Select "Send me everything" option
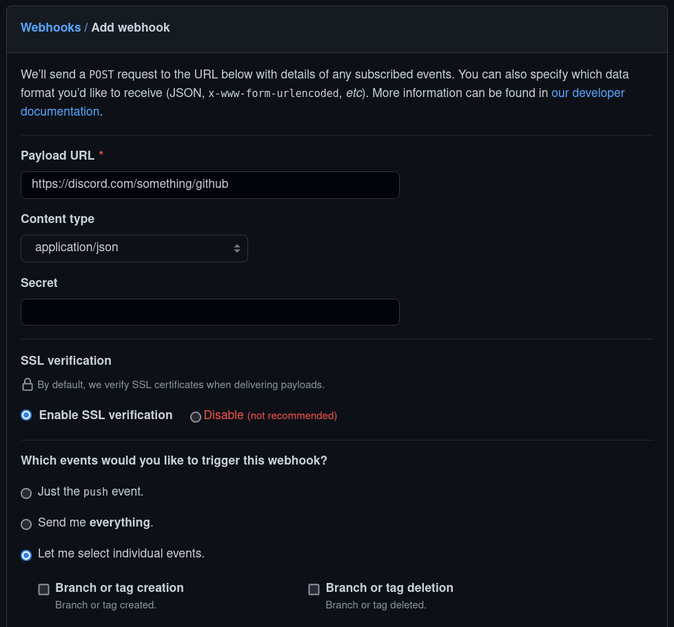The width and height of the screenshot is (674, 627). pyautogui.click(x=26, y=524)
